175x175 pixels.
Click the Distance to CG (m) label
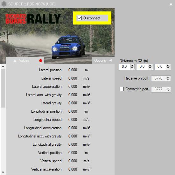pos(134,61)
